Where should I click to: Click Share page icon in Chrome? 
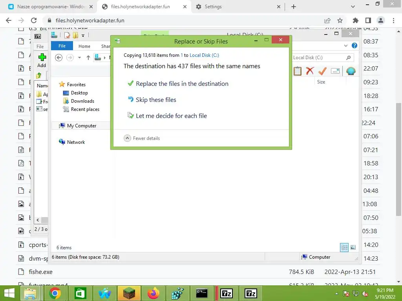point(327,20)
